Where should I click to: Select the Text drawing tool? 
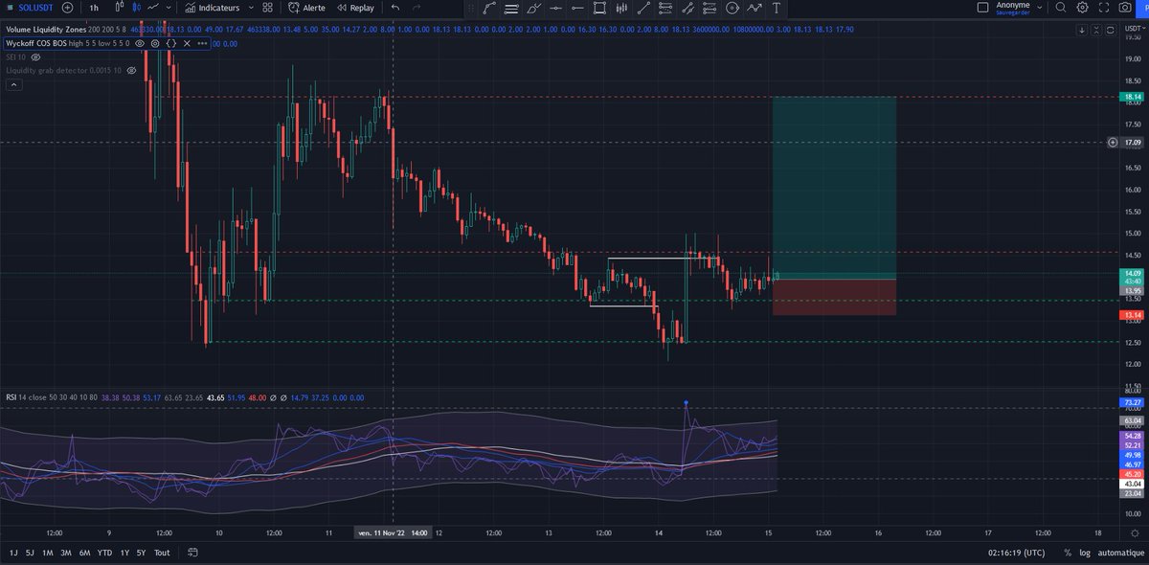pos(776,8)
